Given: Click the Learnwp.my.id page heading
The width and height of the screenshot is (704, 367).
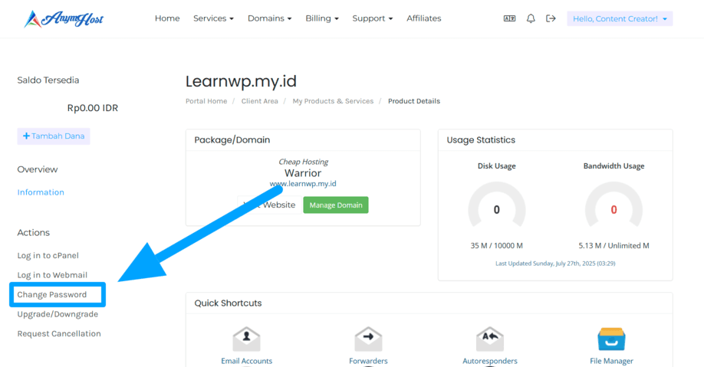Looking at the screenshot, I should coord(241,81).
